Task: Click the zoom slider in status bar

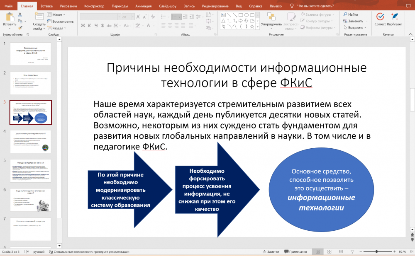Action: (377, 251)
